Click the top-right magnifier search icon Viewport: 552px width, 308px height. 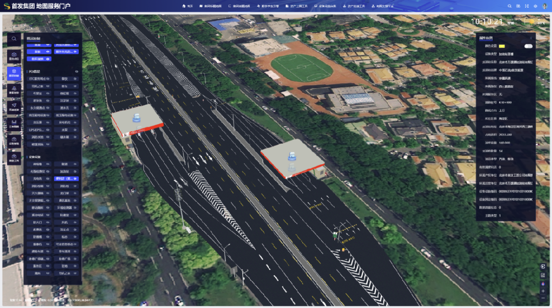510,6
